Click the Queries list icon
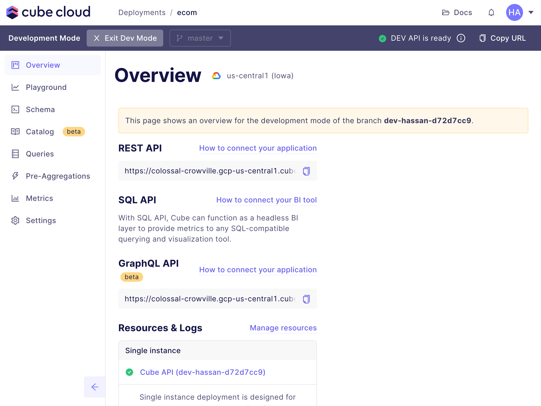Image resolution: width=541 pixels, height=406 pixels. point(15,154)
